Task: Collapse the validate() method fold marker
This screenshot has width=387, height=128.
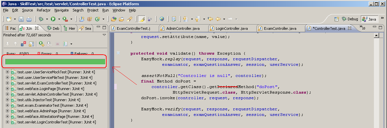Action: (x=118, y=53)
